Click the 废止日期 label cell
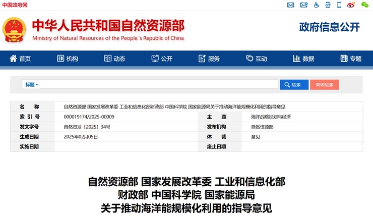 pos(220,147)
